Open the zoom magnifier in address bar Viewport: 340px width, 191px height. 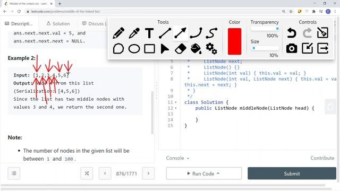pos(284,12)
